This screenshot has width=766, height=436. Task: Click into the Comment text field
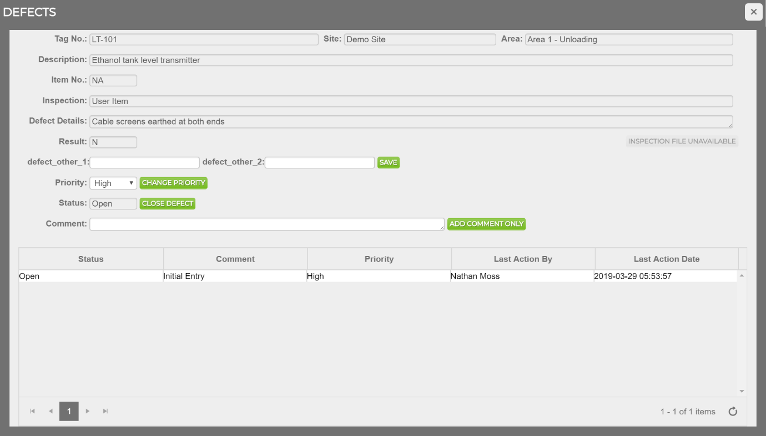click(x=266, y=224)
